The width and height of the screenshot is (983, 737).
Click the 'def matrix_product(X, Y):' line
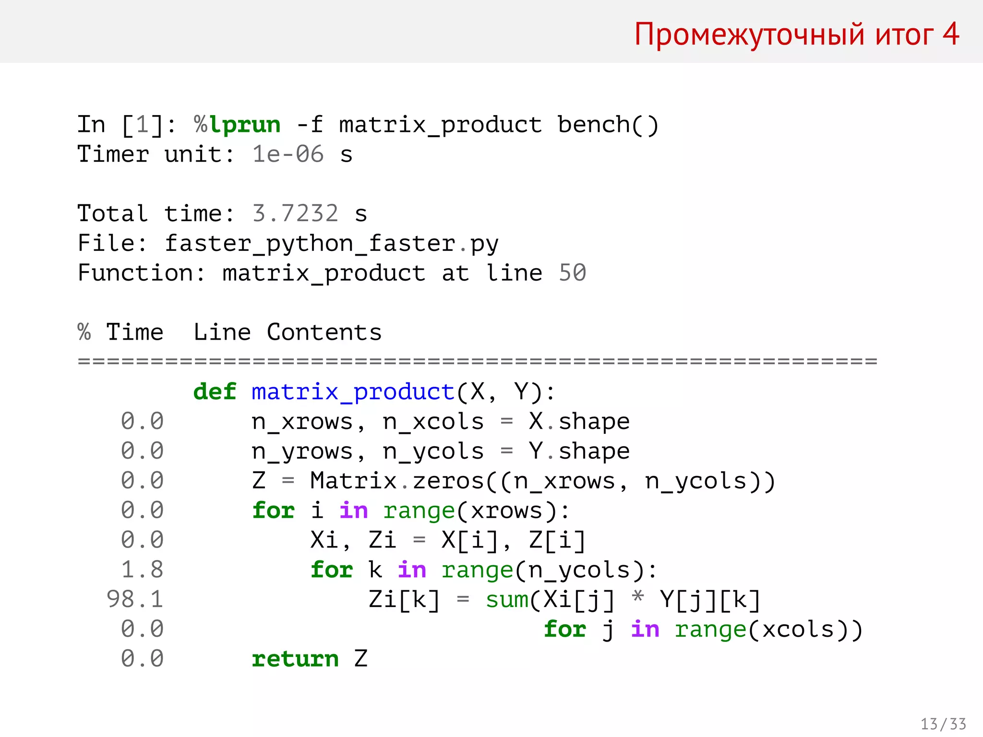374,392
